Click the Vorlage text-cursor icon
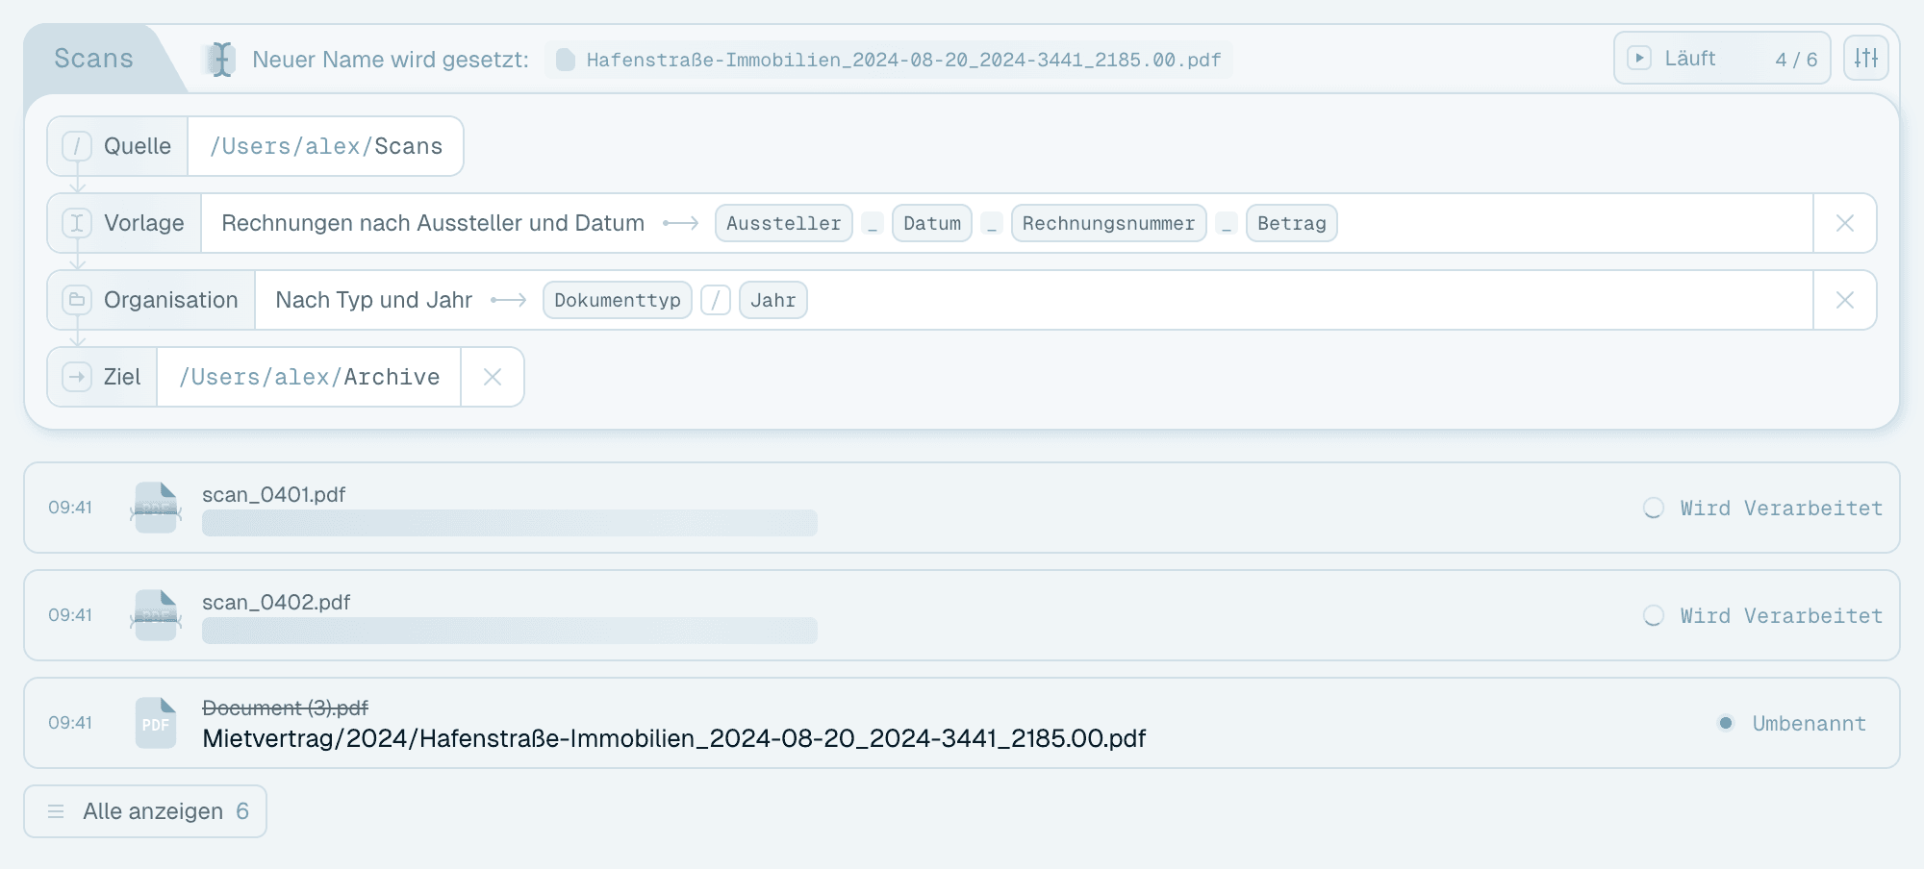This screenshot has width=1924, height=869. click(x=77, y=223)
